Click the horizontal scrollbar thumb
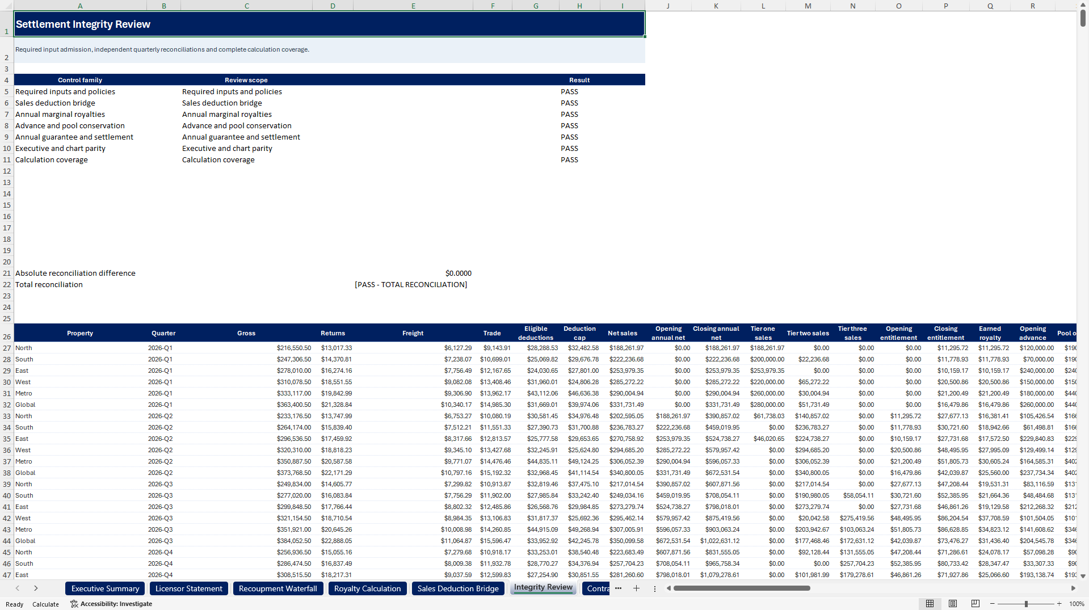The image size is (1089, 610). 742,588
